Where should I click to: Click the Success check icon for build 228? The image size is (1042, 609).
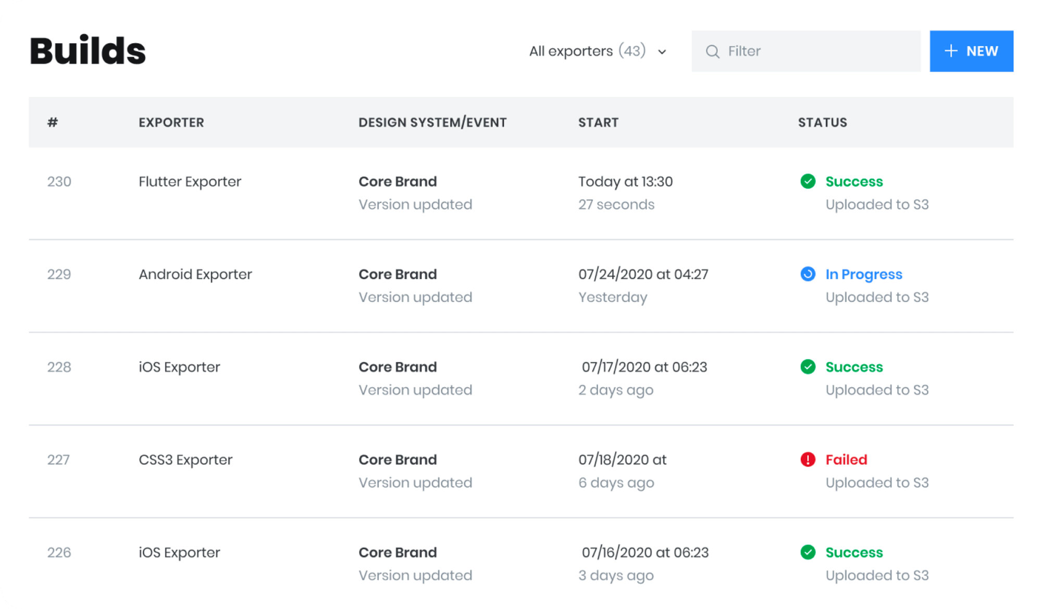808,367
